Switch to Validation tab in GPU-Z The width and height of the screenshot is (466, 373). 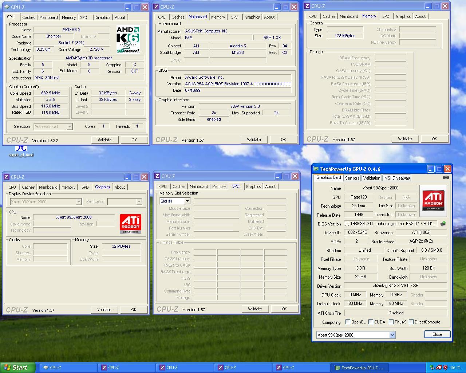point(372,178)
